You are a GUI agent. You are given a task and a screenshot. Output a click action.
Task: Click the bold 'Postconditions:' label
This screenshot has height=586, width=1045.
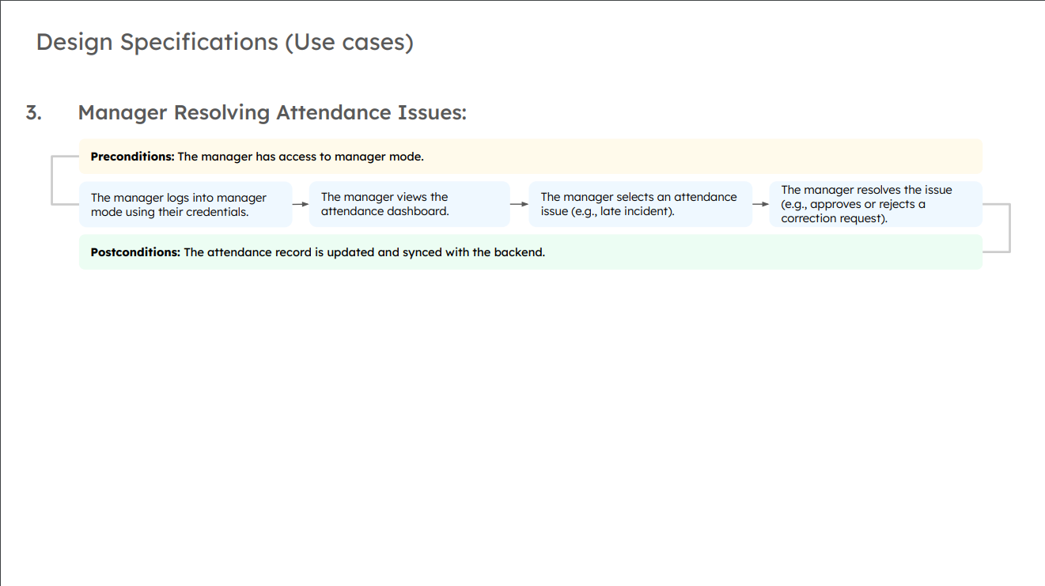tap(135, 252)
